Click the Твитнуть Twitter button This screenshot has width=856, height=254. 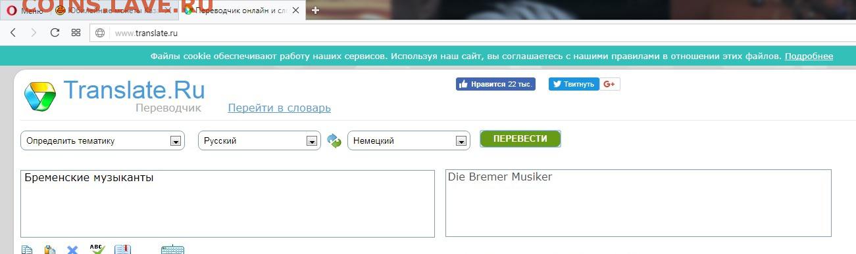pyautogui.click(x=574, y=84)
